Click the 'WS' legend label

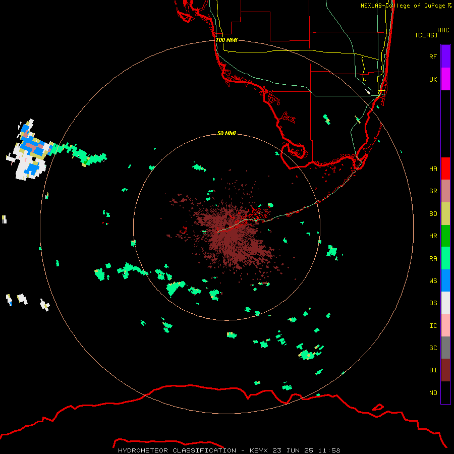pyautogui.click(x=433, y=280)
